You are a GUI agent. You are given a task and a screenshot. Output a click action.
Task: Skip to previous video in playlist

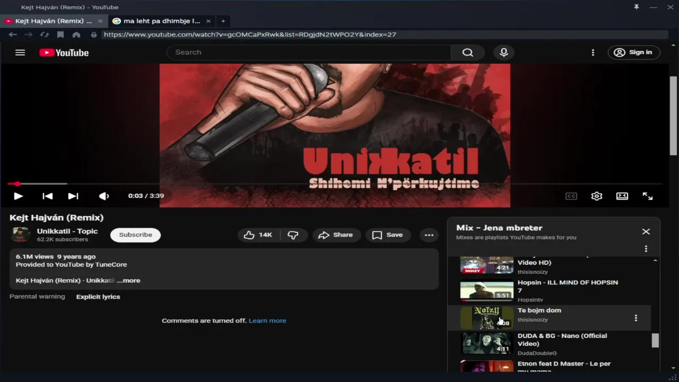[x=48, y=196]
